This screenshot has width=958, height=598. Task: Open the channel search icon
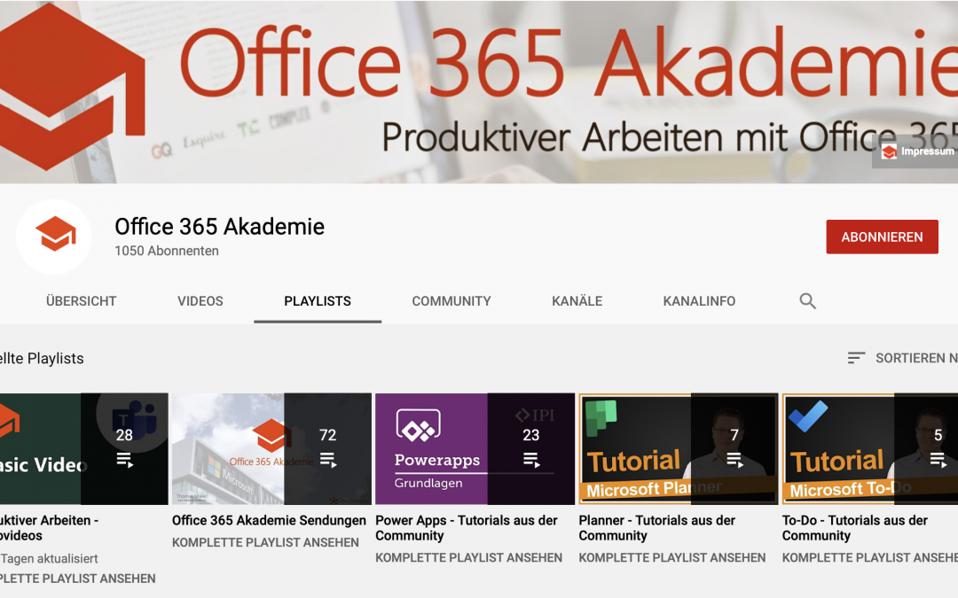(807, 301)
